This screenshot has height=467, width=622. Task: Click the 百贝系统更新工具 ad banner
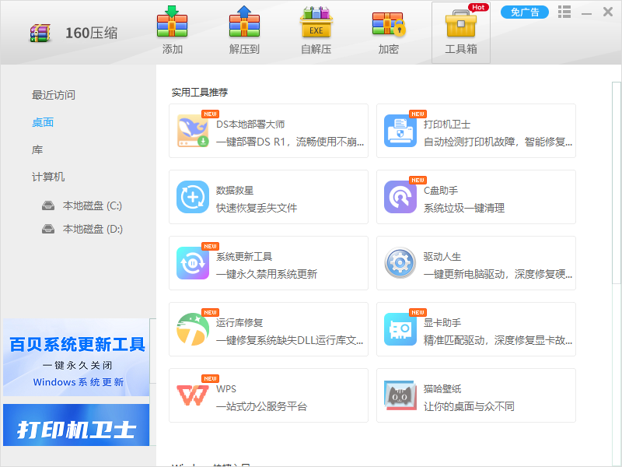click(76, 357)
